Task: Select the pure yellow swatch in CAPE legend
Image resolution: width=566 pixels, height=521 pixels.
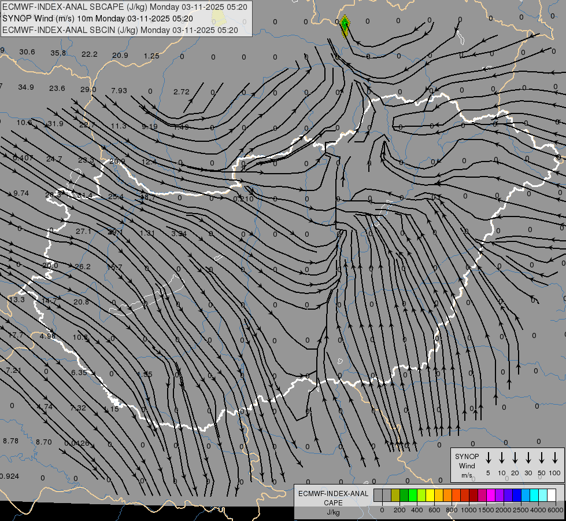Action: click(430, 495)
